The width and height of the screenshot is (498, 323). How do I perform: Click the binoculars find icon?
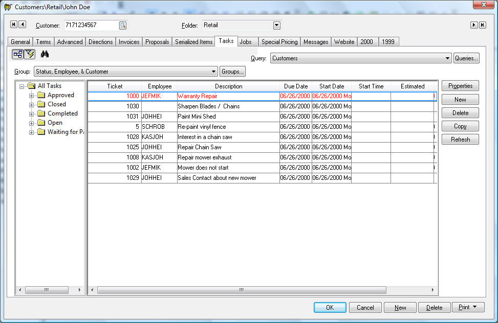click(x=45, y=54)
